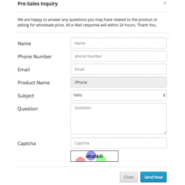The height and width of the screenshot is (185, 185).
Task: Click the disabled iPhone product name field
Action: [x=118, y=82]
